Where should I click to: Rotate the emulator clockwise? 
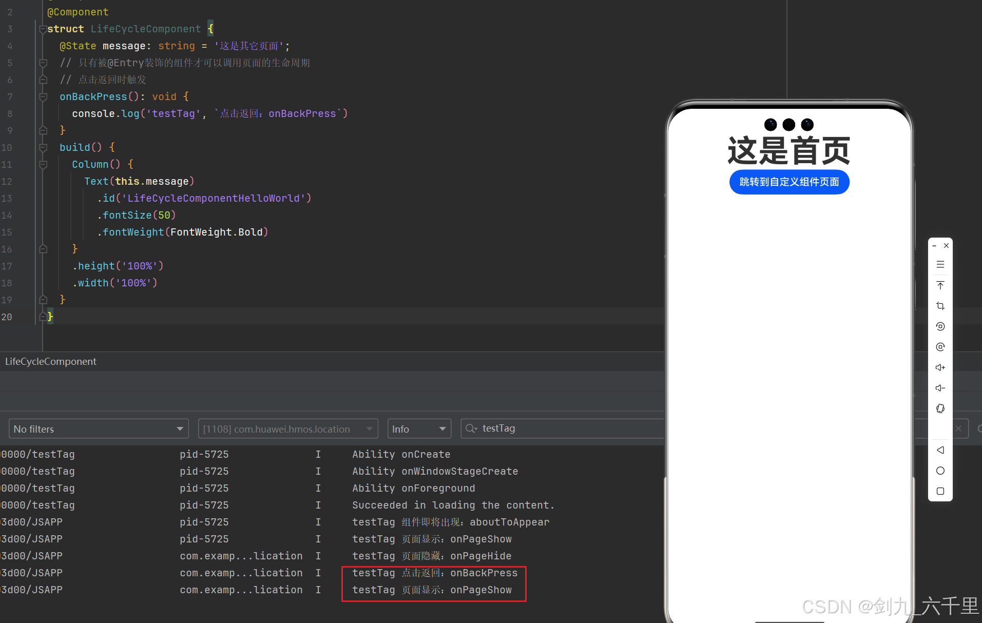pyautogui.click(x=940, y=347)
